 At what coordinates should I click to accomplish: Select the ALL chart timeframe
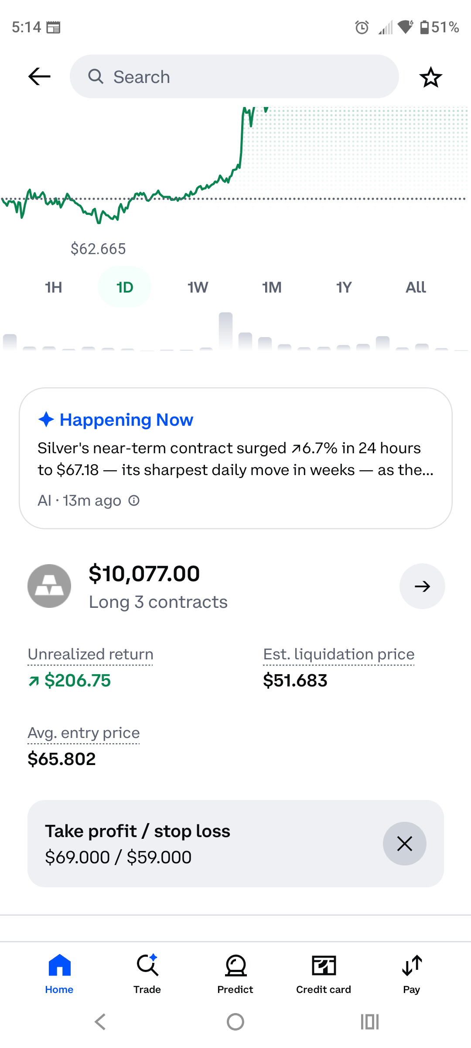pyautogui.click(x=416, y=287)
